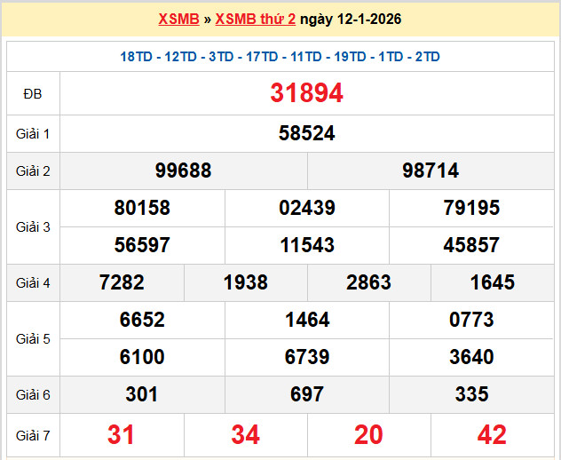Click fifth prize number 3640
Screen dimensions: 561x460
tap(471, 357)
